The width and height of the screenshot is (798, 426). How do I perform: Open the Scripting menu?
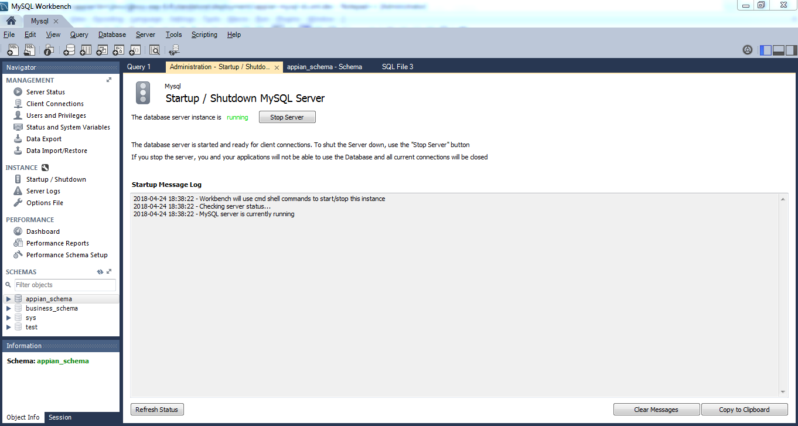tap(204, 35)
